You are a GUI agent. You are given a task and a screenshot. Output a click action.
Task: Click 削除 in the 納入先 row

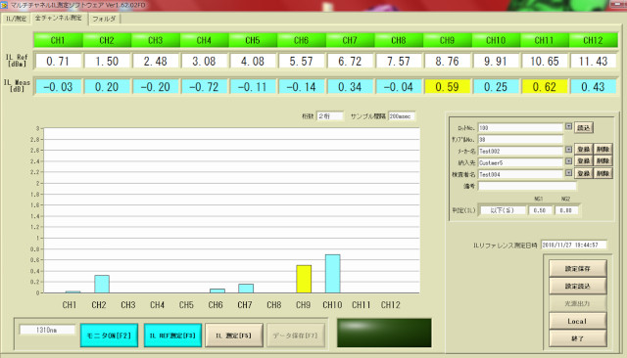click(x=603, y=160)
